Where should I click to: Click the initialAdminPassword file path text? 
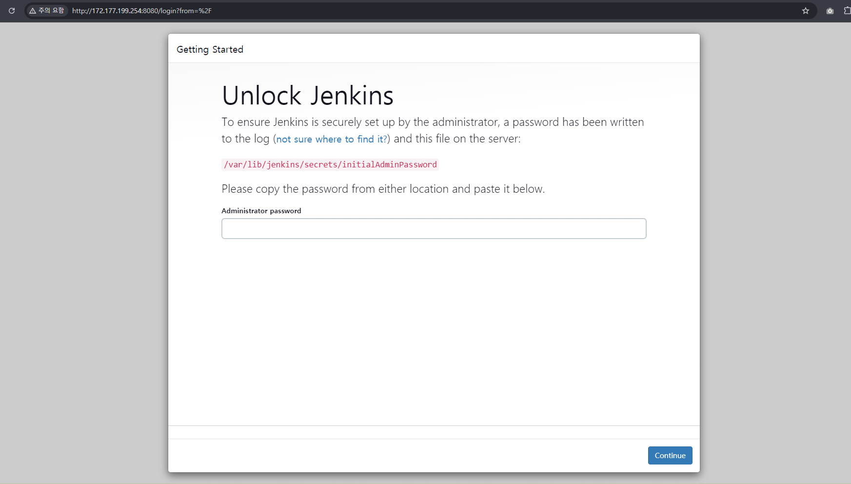click(x=330, y=164)
